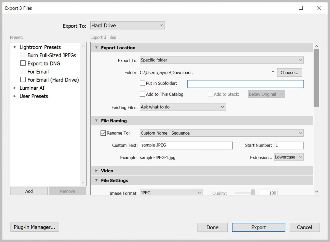This screenshot has width=330, height=242.
Task: Uncheck the Rename To option
Action: pos(103,133)
